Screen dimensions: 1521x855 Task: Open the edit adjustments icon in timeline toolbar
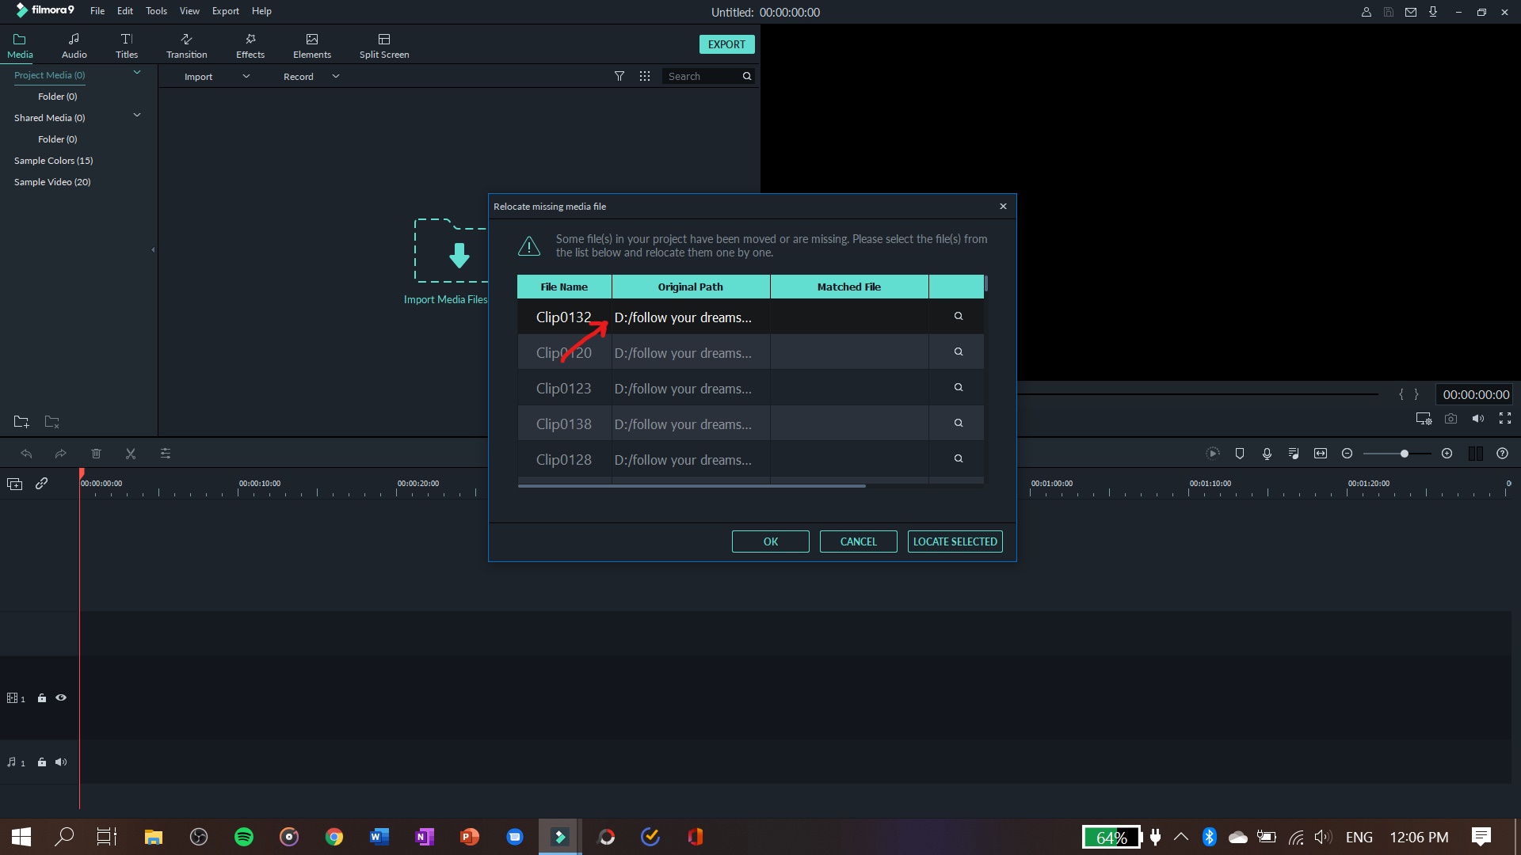166,454
